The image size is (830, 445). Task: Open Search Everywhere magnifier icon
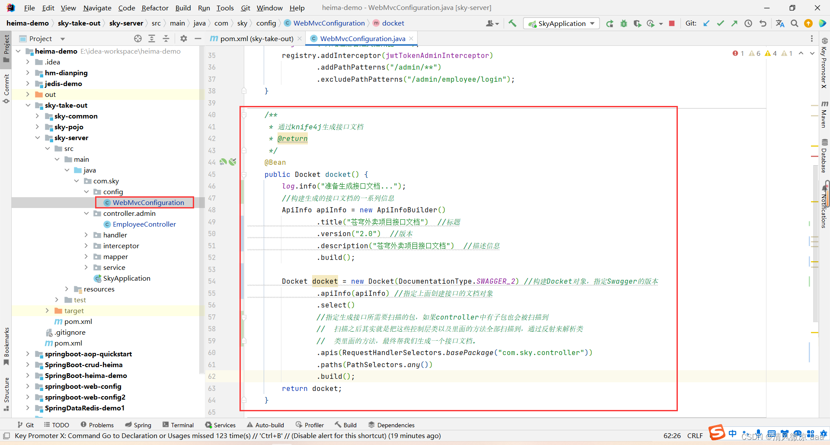click(794, 23)
